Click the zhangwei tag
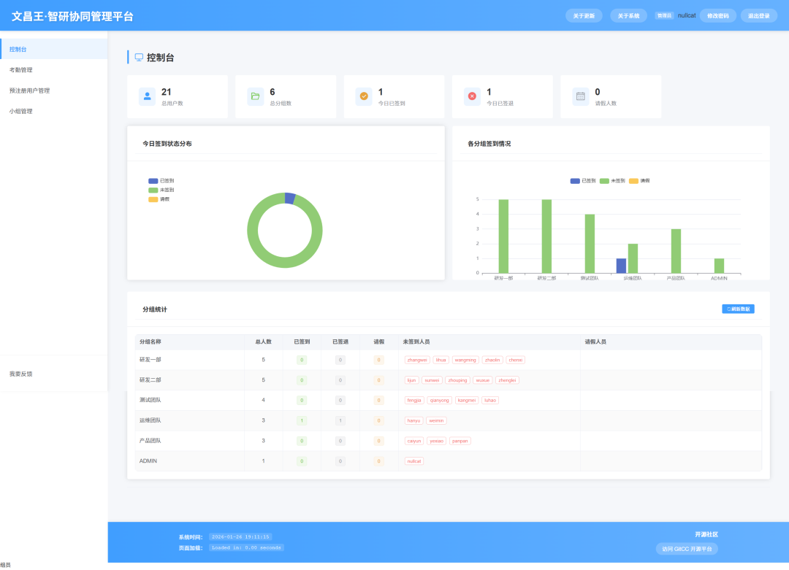Viewport: 789px width, 570px height. pos(417,360)
